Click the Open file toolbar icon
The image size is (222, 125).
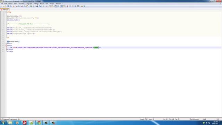click(x=5, y=6)
